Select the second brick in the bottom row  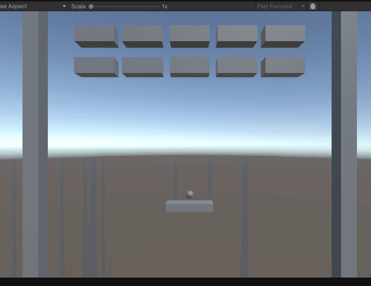point(143,67)
